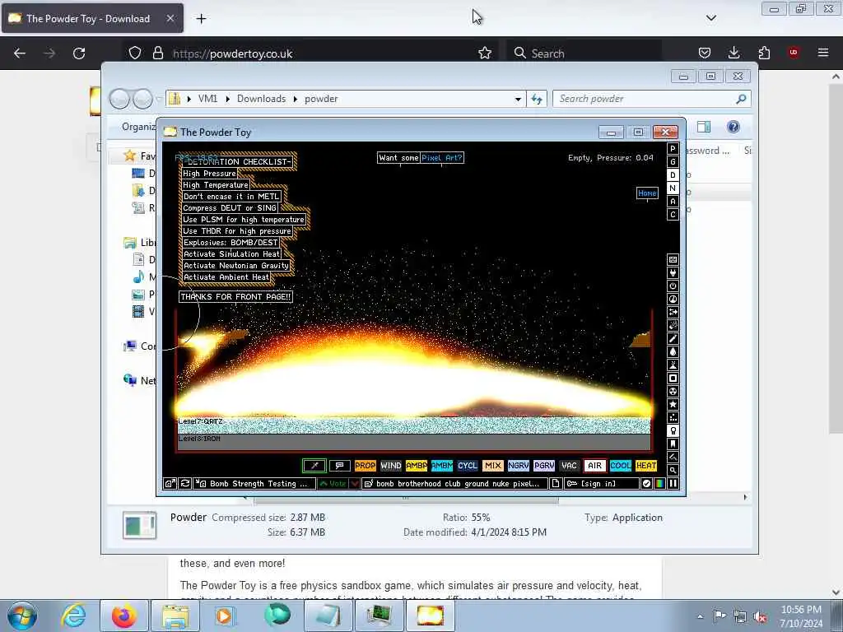Expand breadcrumb arrow after Downloads

[x=296, y=99]
